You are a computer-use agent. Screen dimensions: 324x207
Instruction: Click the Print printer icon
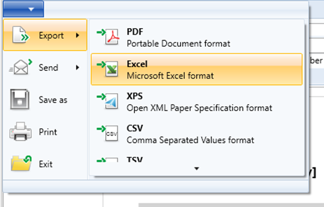pyautogui.click(x=20, y=132)
